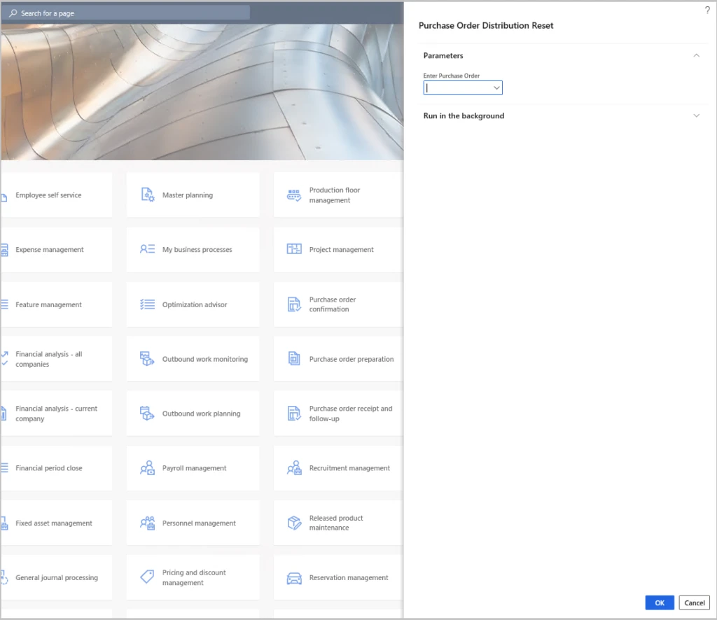
Task: Click the Reservation management car icon
Action: click(x=294, y=577)
